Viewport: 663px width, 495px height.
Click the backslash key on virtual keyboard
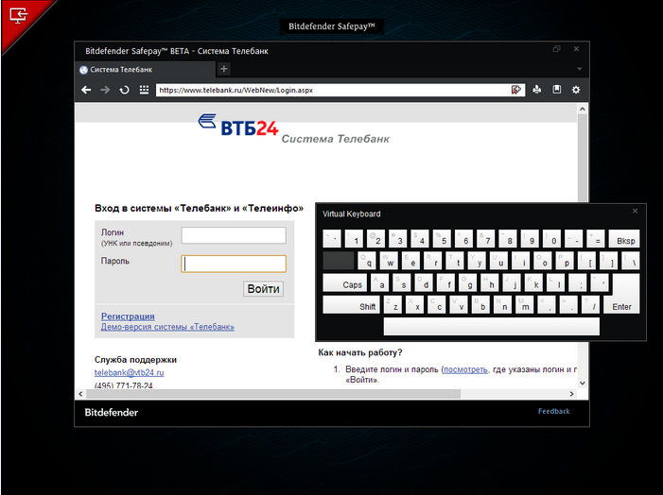pyautogui.click(x=631, y=261)
